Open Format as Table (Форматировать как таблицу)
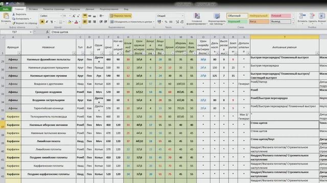The width and height of the screenshot is (327, 183). click(217, 19)
